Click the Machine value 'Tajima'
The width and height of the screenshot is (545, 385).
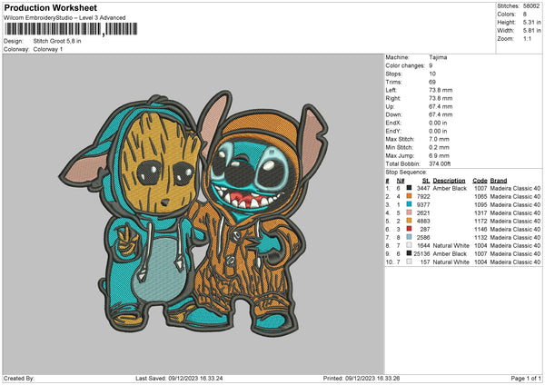[x=438, y=57]
